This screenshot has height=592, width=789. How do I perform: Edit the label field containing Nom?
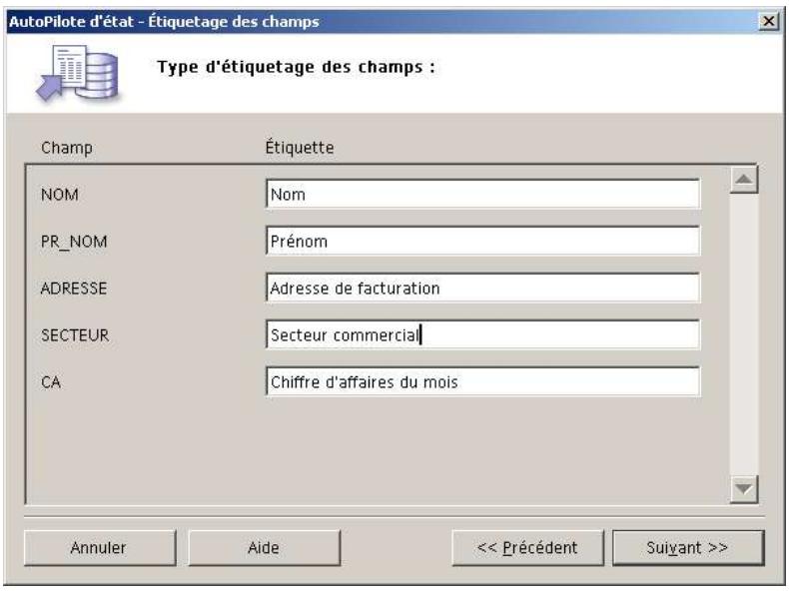[x=482, y=194]
